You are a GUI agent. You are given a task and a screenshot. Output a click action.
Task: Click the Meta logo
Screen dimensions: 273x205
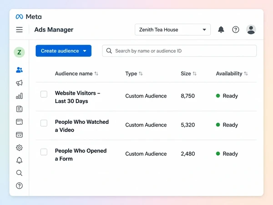click(x=29, y=17)
